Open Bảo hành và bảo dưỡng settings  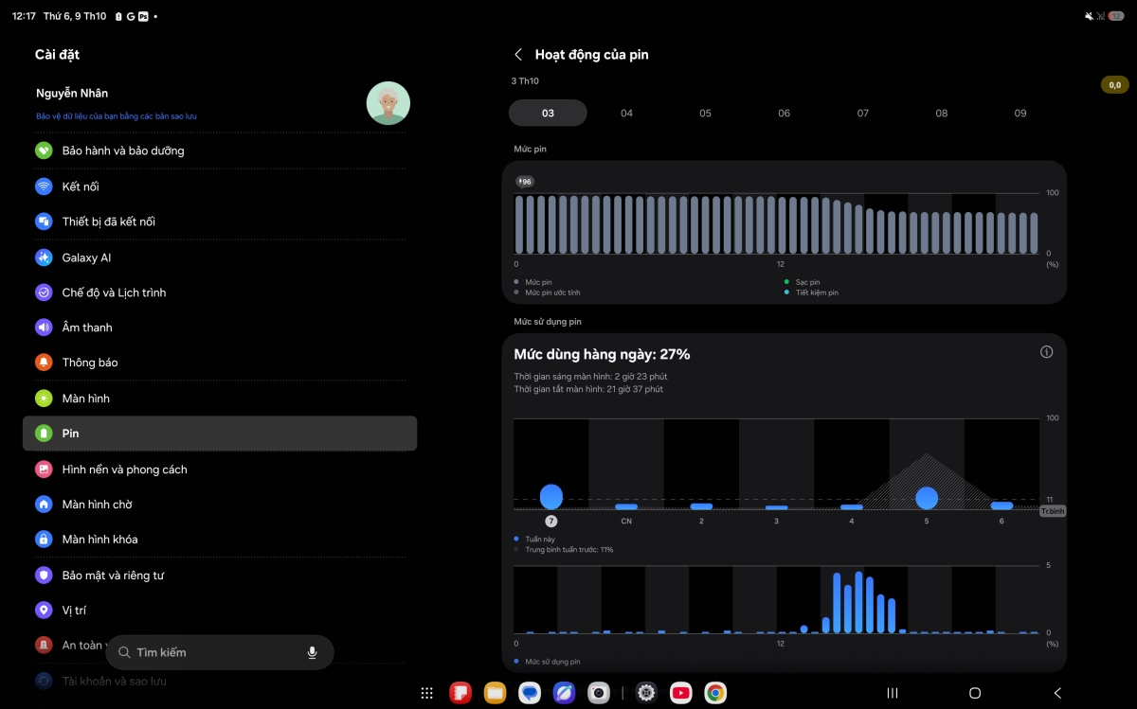[x=220, y=151]
